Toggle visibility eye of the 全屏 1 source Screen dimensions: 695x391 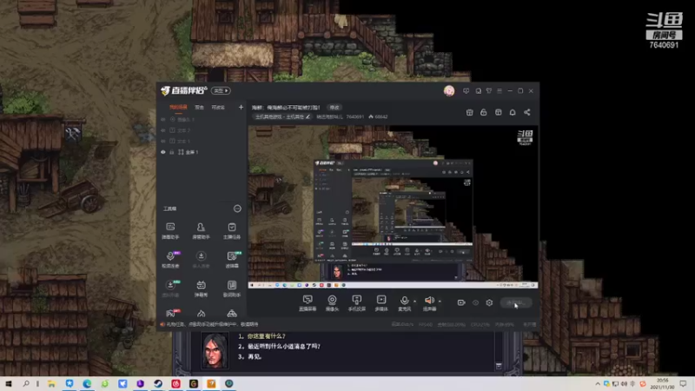[163, 152]
